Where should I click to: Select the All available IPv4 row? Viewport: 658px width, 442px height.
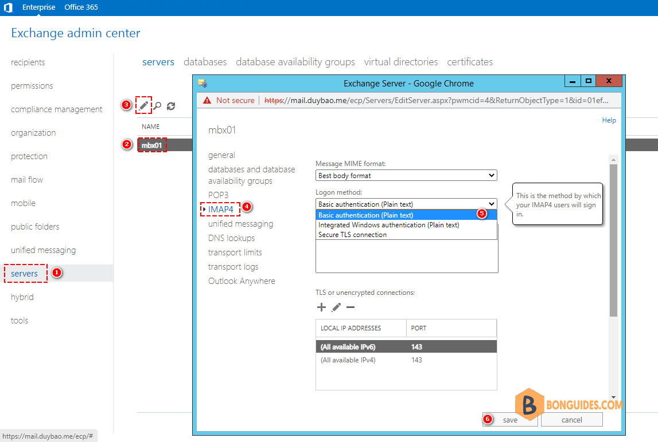pos(406,360)
